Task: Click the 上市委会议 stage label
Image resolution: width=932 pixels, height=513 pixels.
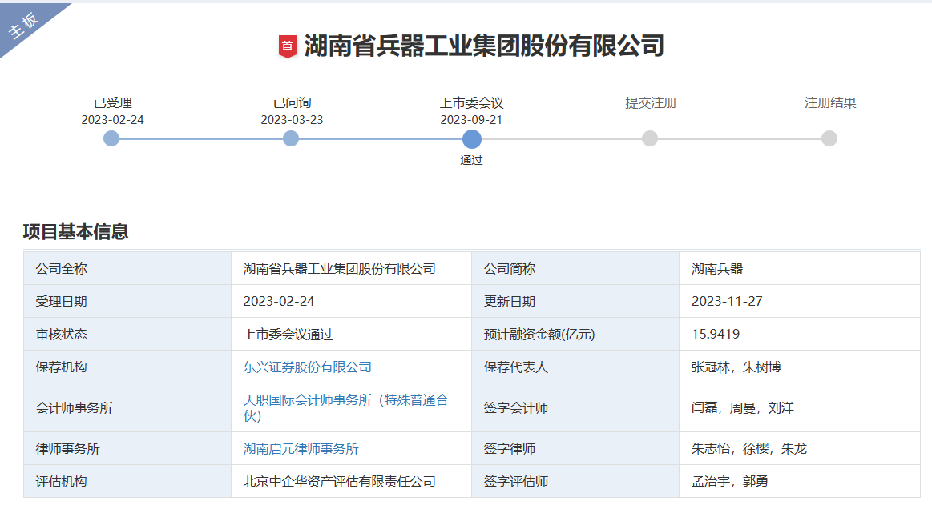Action: [471, 103]
